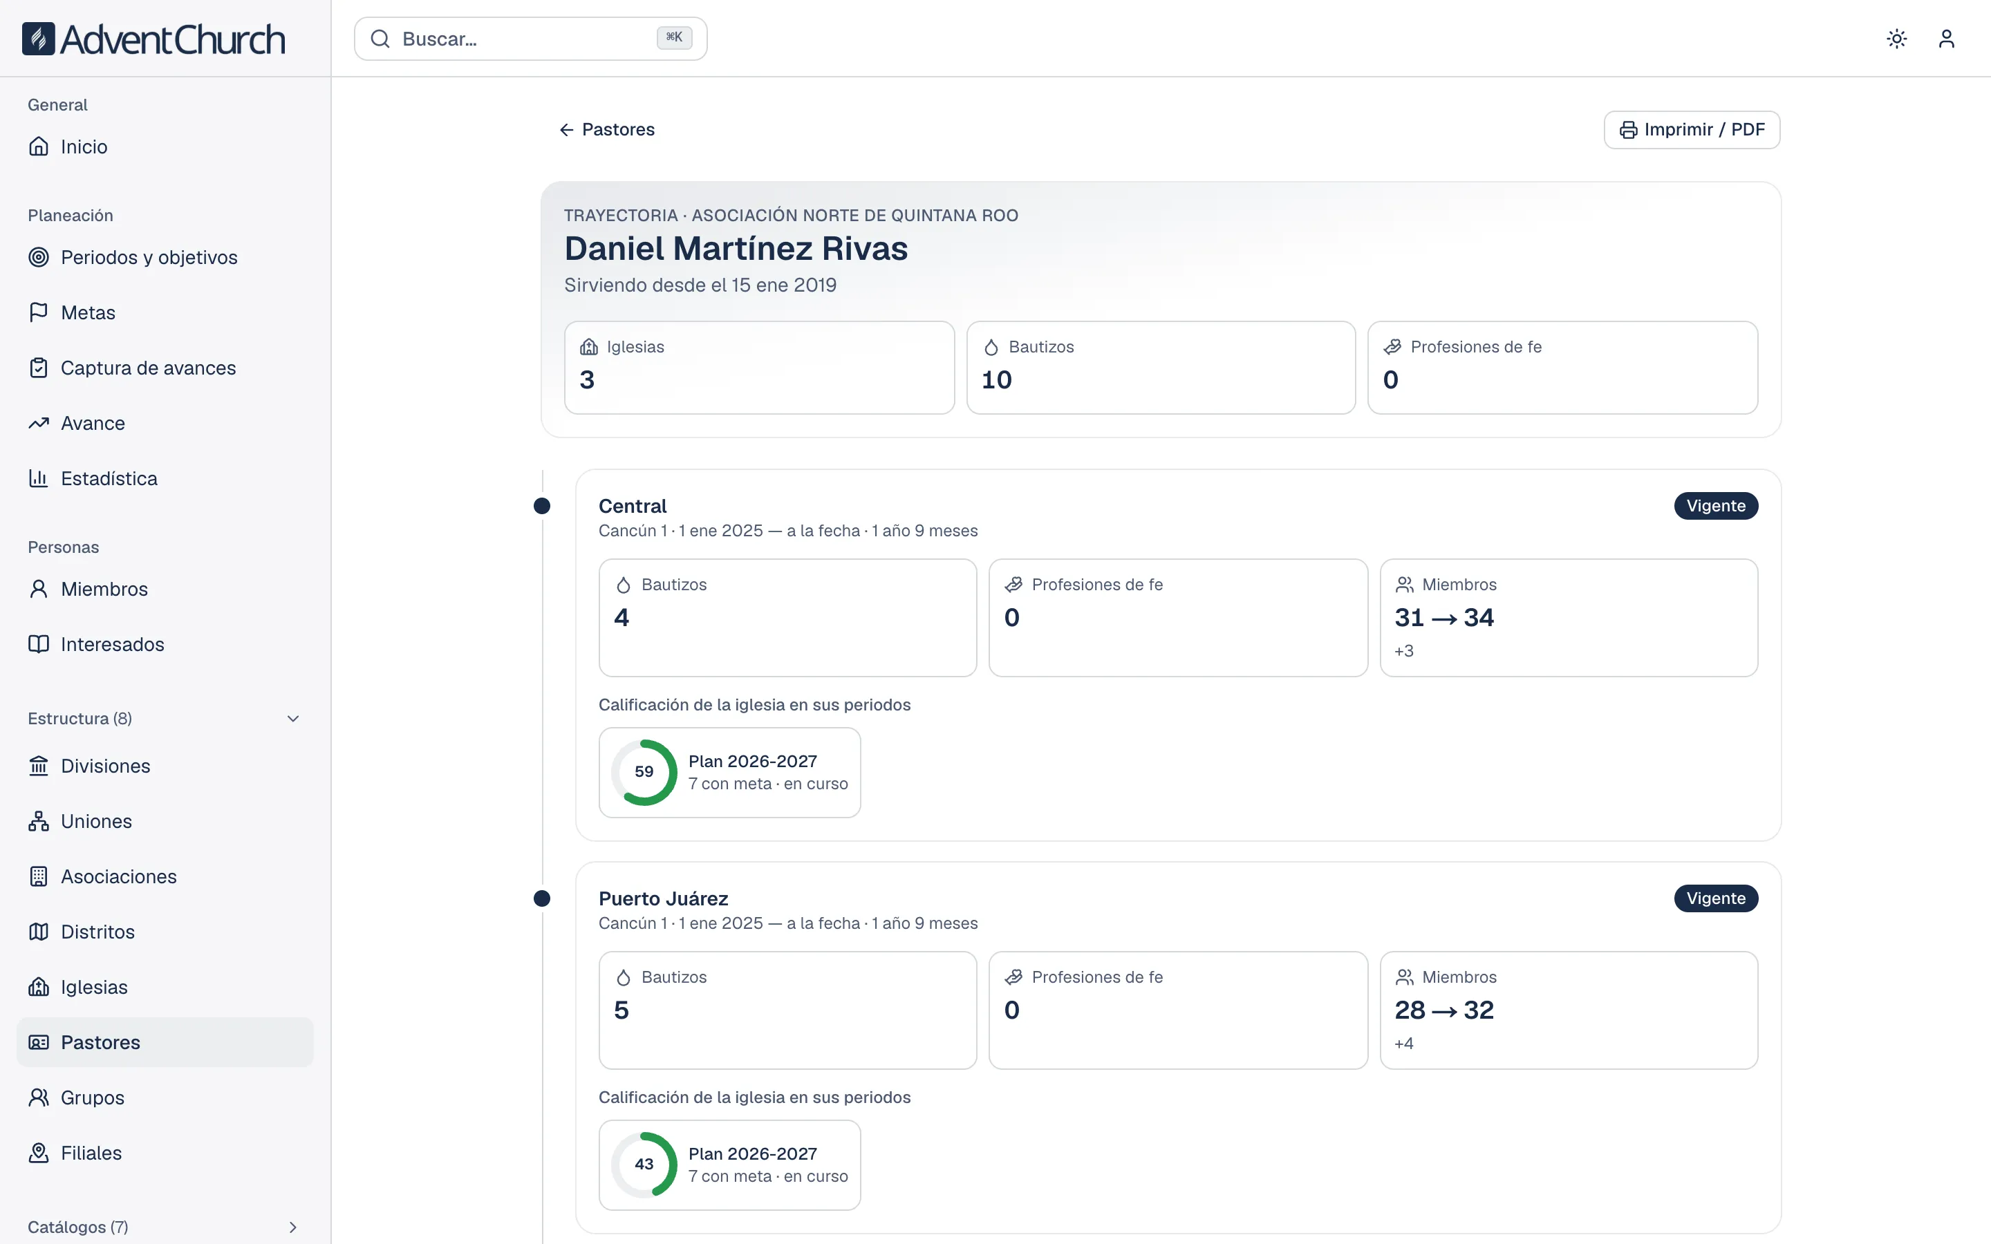Click the Iglesias church icon in sidebar
Viewport: 1991px width, 1244px height.
click(x=39, y=986)
